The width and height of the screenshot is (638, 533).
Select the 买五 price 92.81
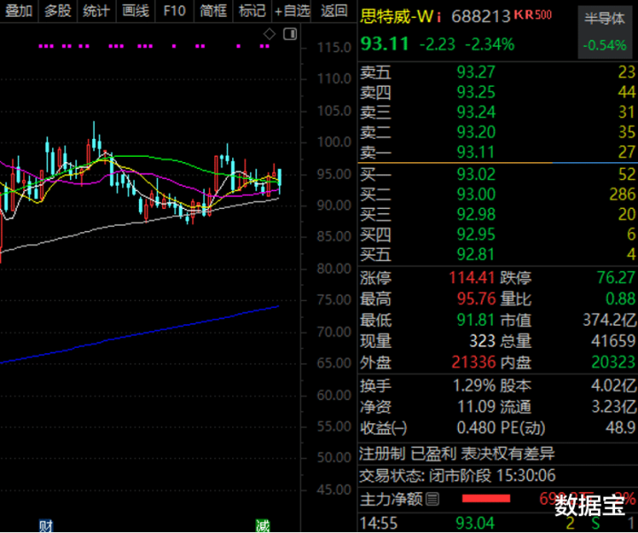[476, 254]
